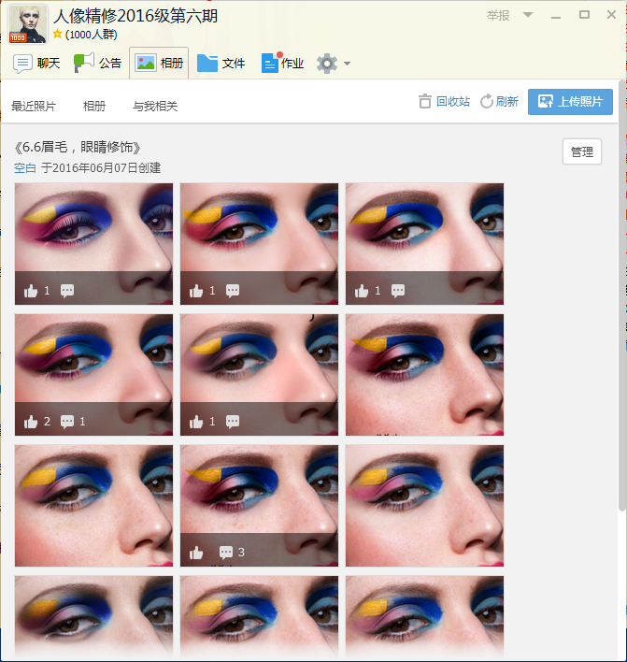Open the 公告 announcements tab
627x662 pixels.
point(97,64)
